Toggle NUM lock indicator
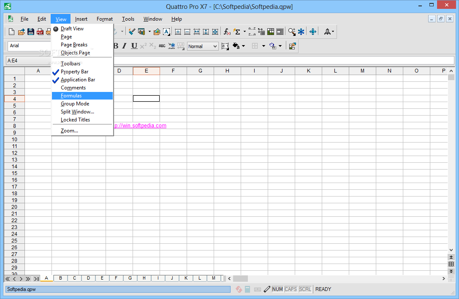The height and width of the screenshot is (299, 459). point(277,289)
